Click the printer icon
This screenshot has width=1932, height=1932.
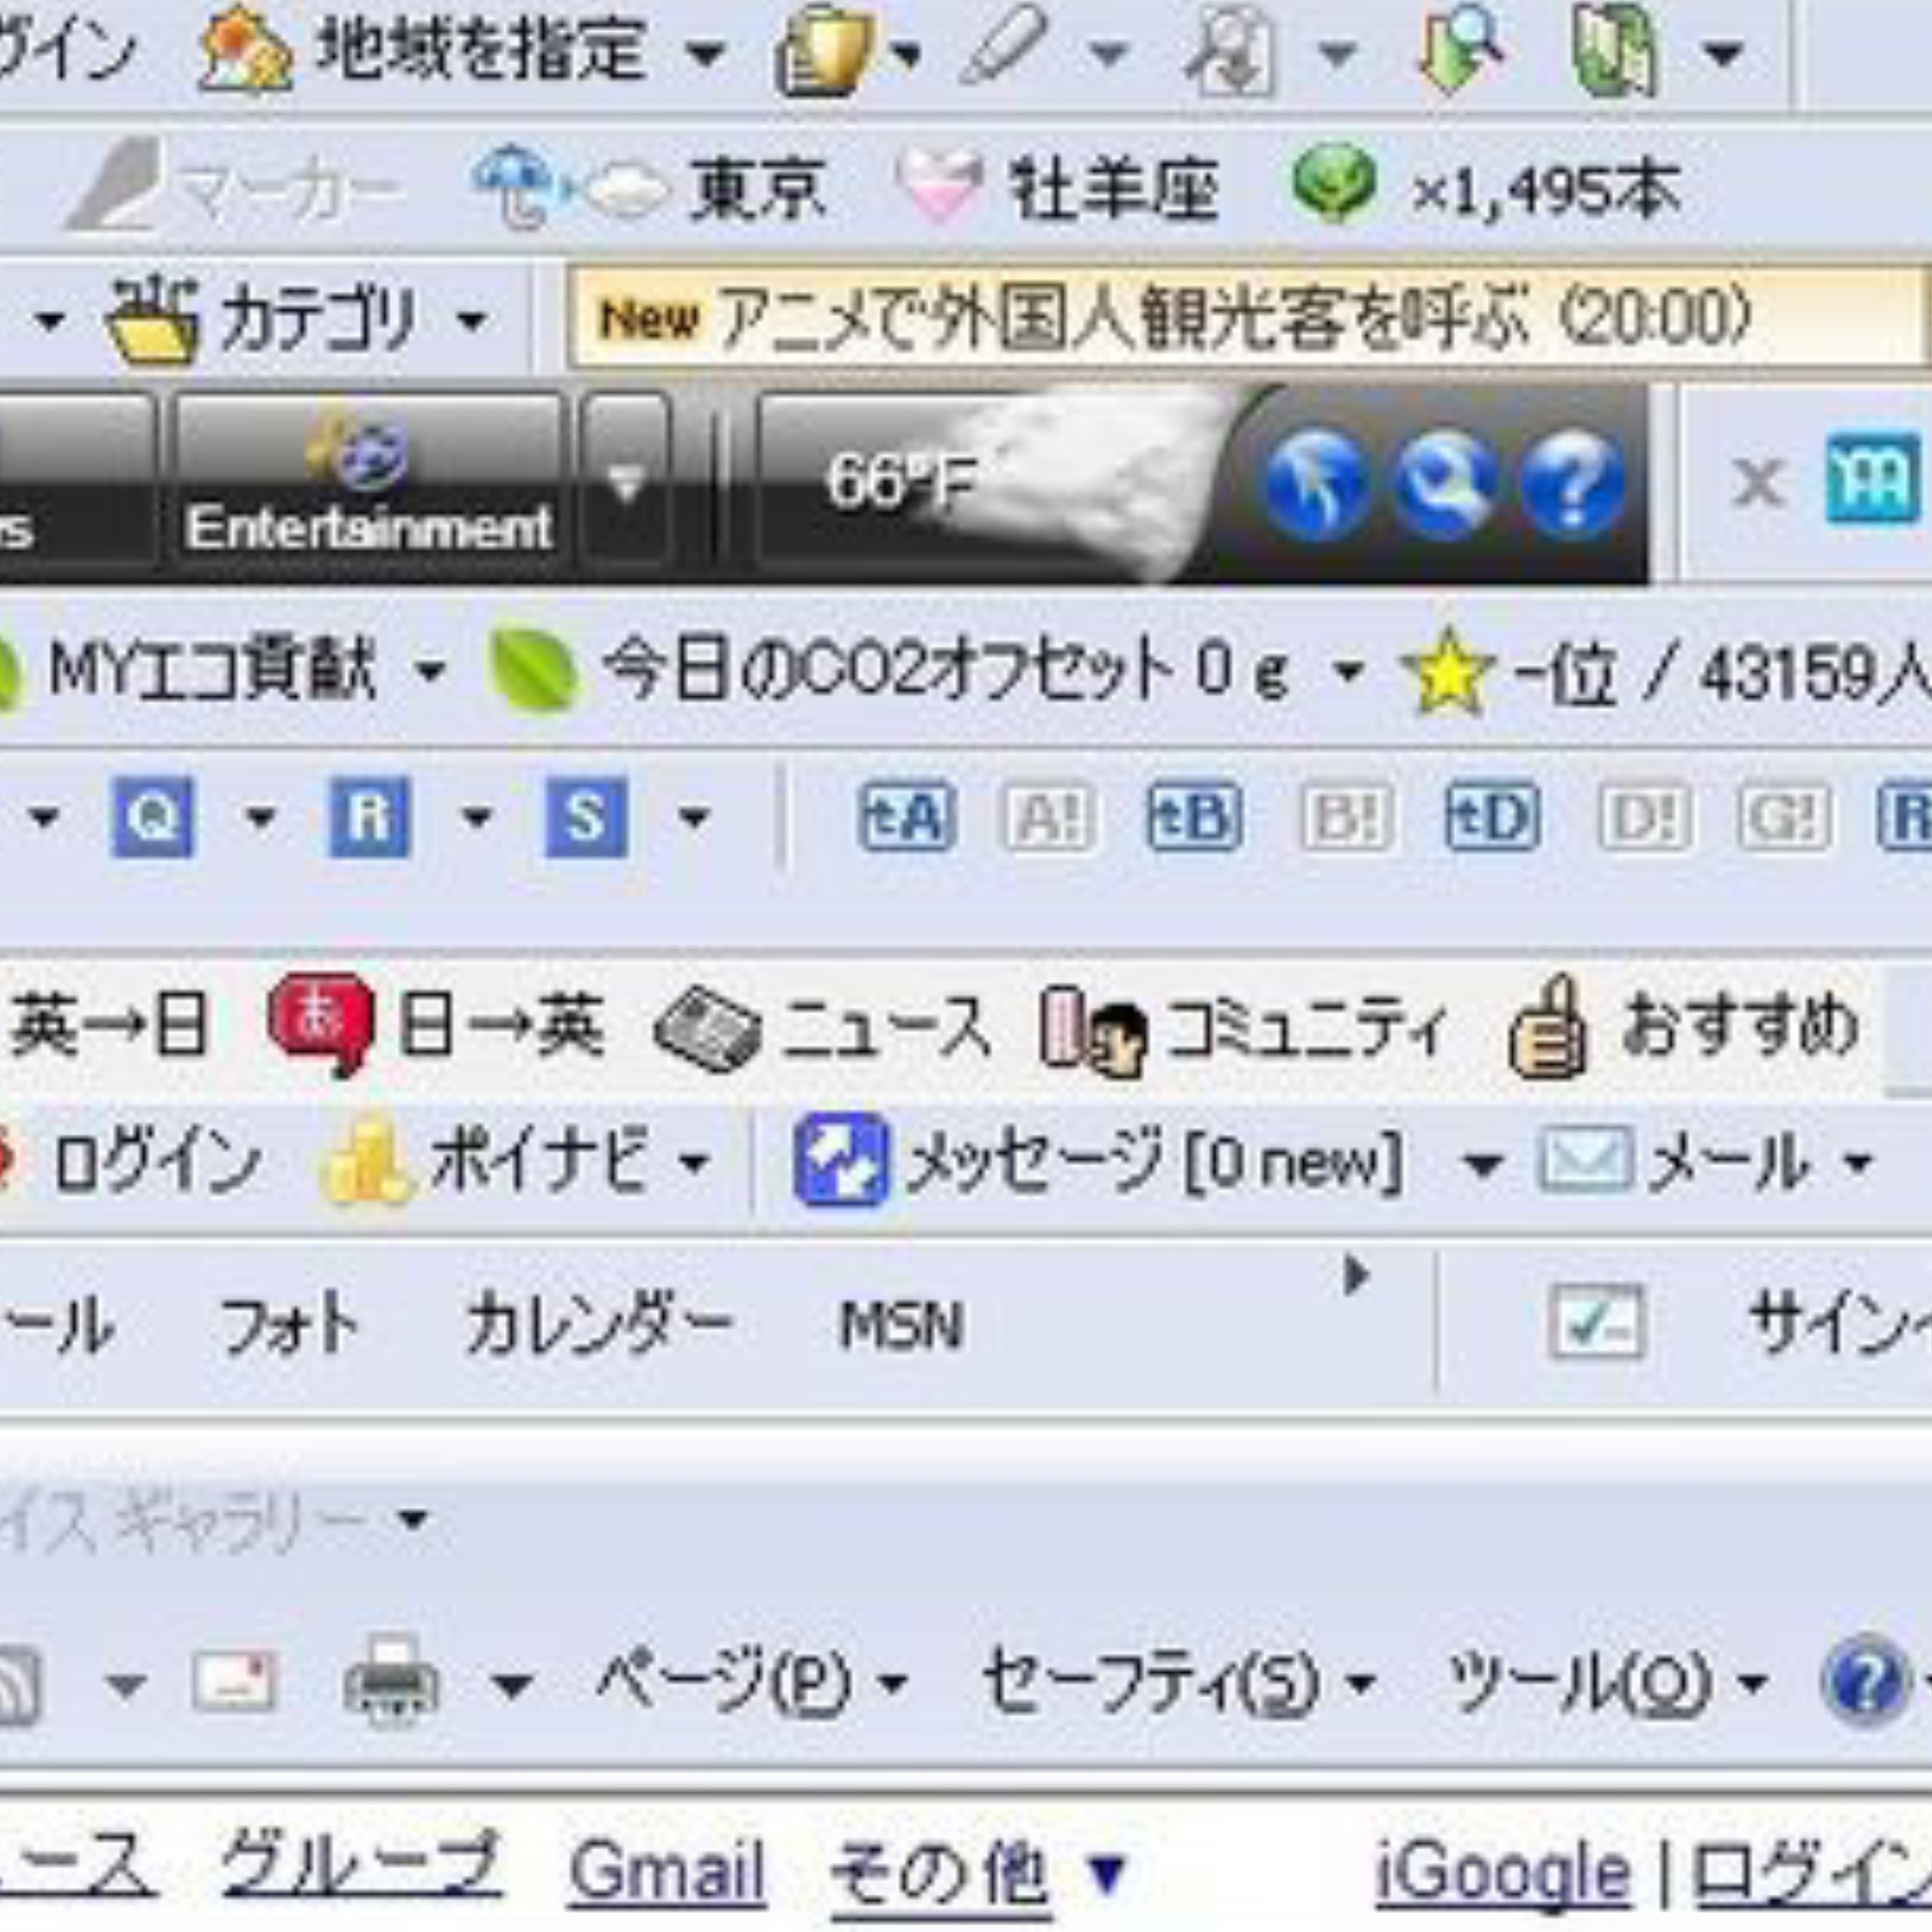pos(391,1681)
